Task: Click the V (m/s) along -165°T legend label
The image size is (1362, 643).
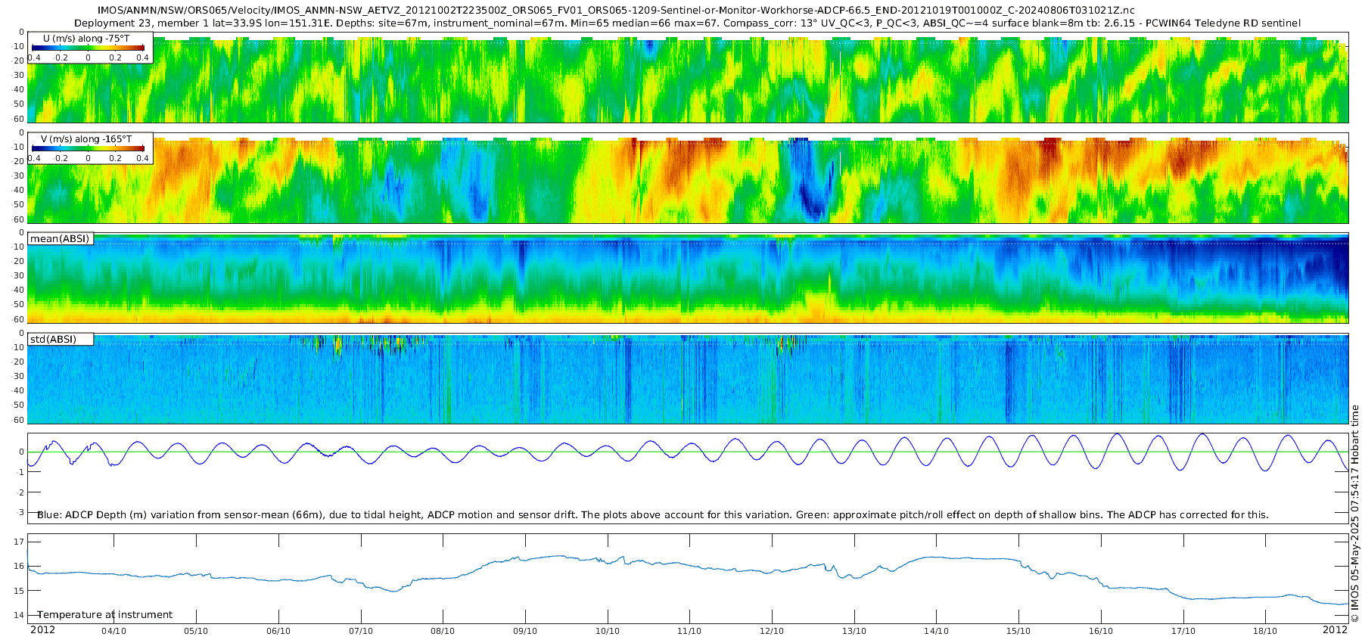Action: (86, 139)
